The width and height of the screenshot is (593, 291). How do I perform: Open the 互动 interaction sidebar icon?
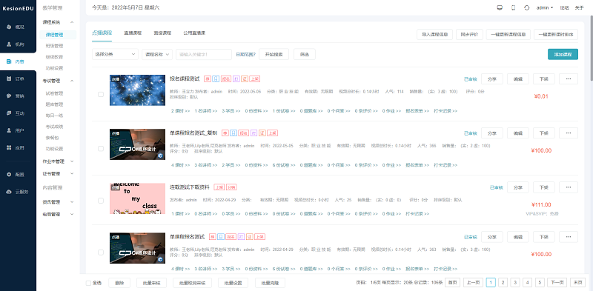point(9,113)
